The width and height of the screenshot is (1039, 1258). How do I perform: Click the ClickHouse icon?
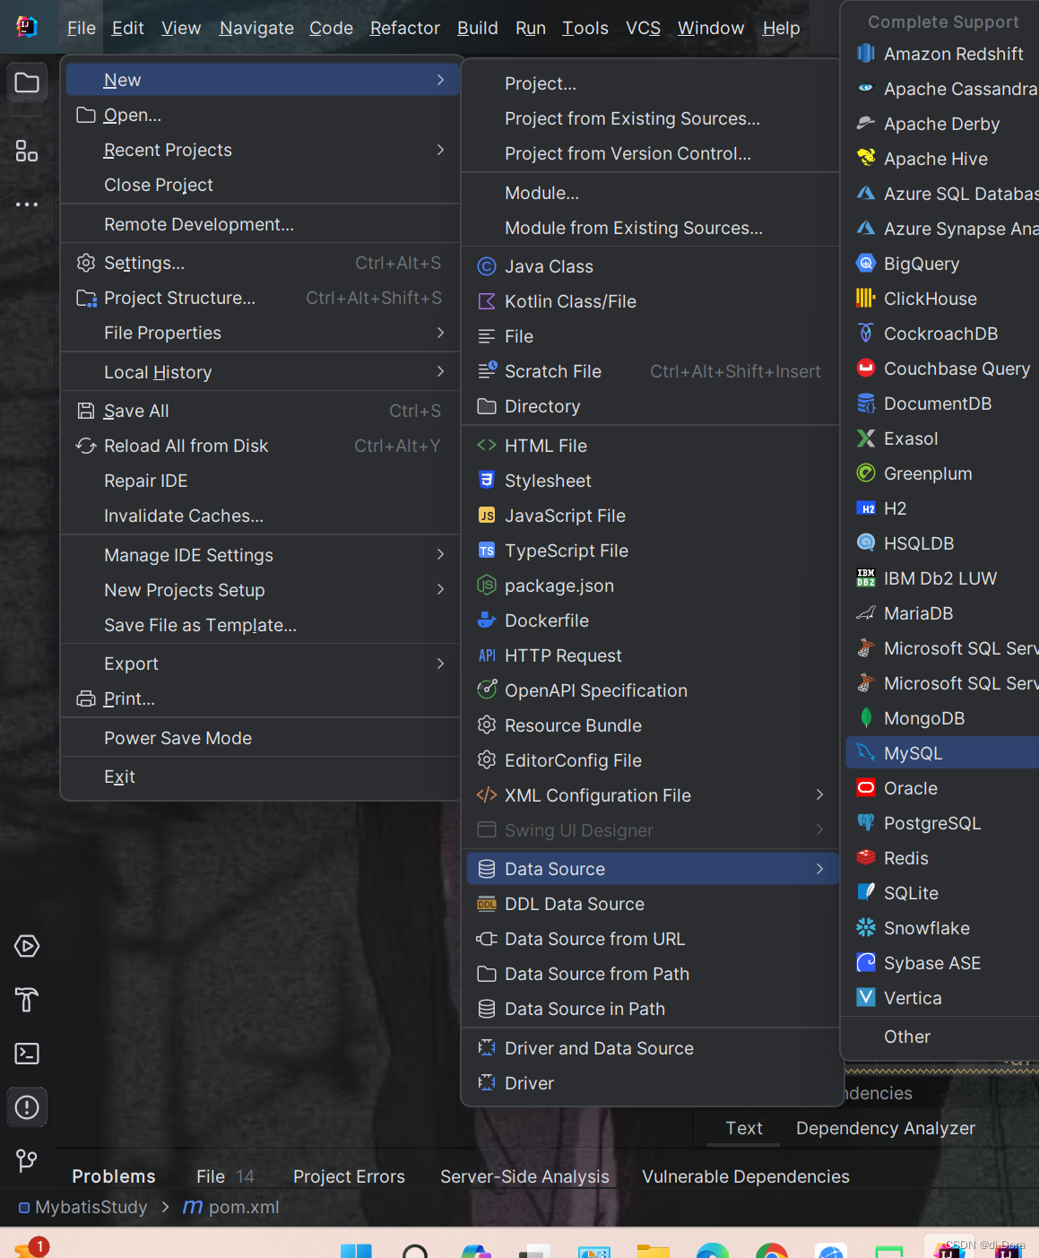tap(866, 299)
